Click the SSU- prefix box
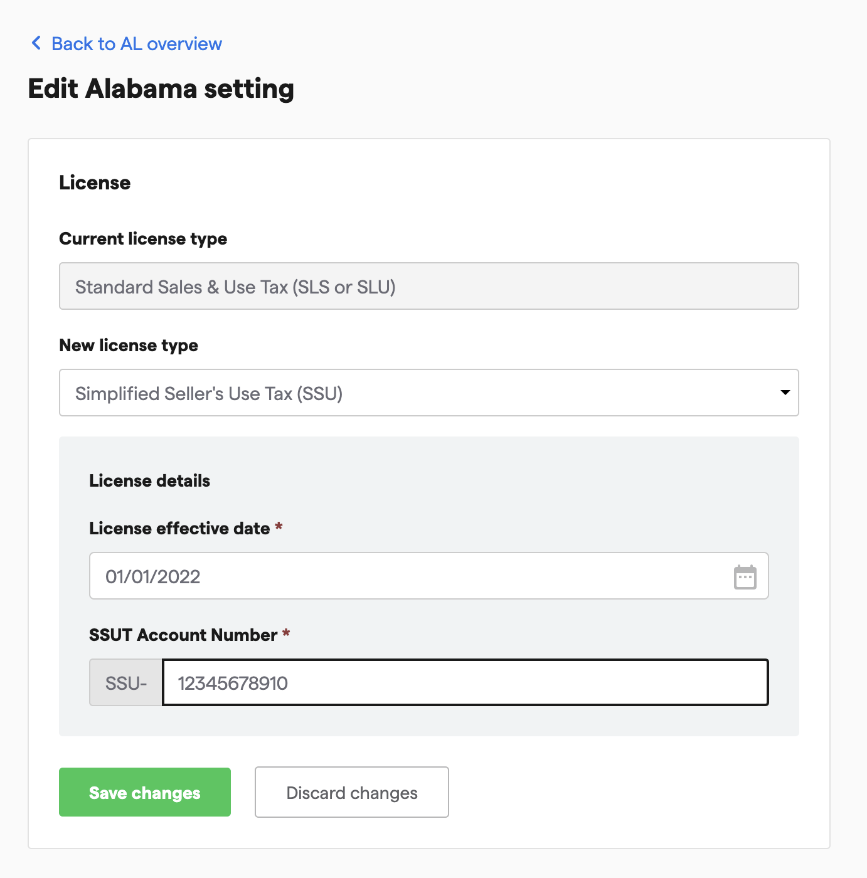The image size is (867, 878). (x=126, y=683)
